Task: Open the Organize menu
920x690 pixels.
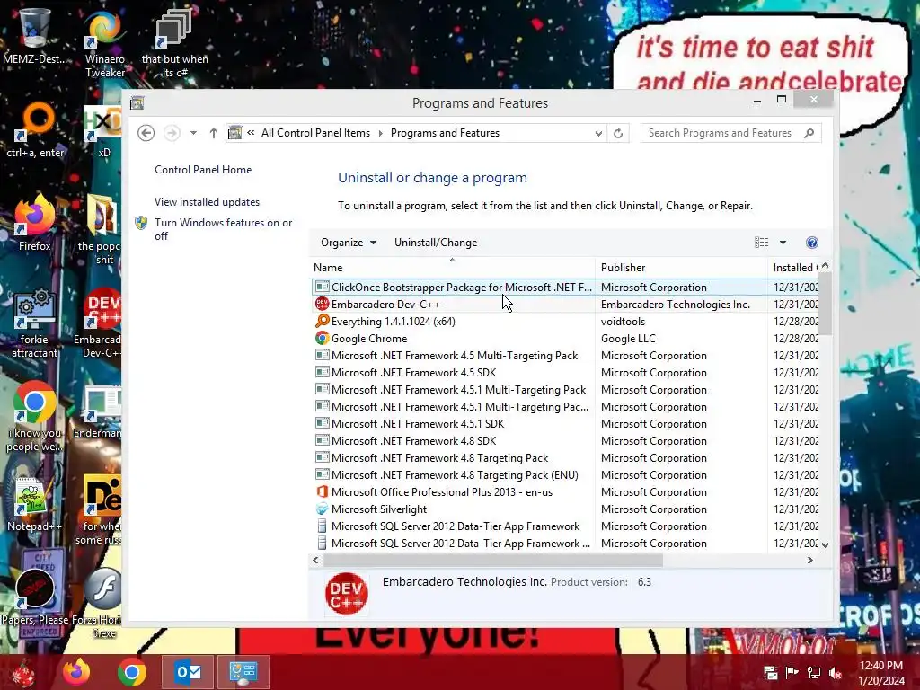Action: tap(348, 243)
